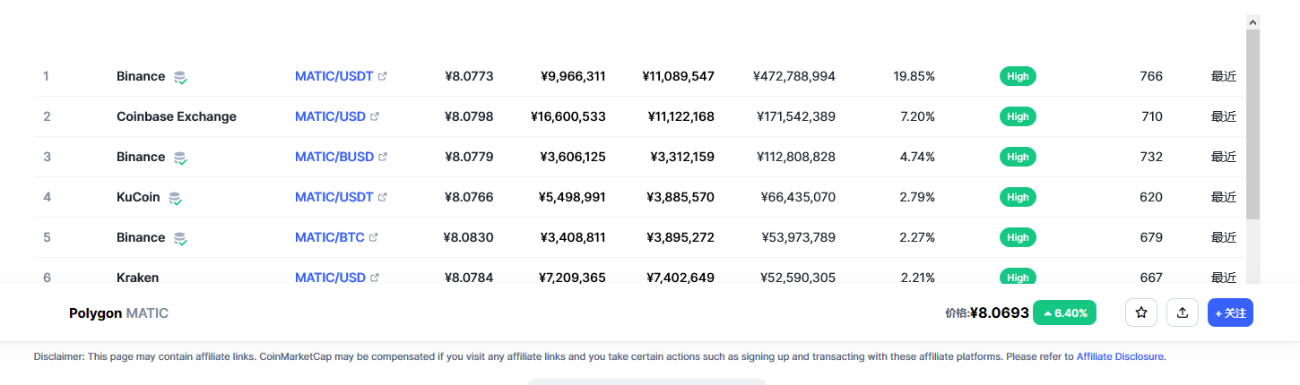Image resolution: width=1300 pixels, height=385 pixels.
Task: Click the green 6.40% price change badge
Action: tap(1064, 312)
